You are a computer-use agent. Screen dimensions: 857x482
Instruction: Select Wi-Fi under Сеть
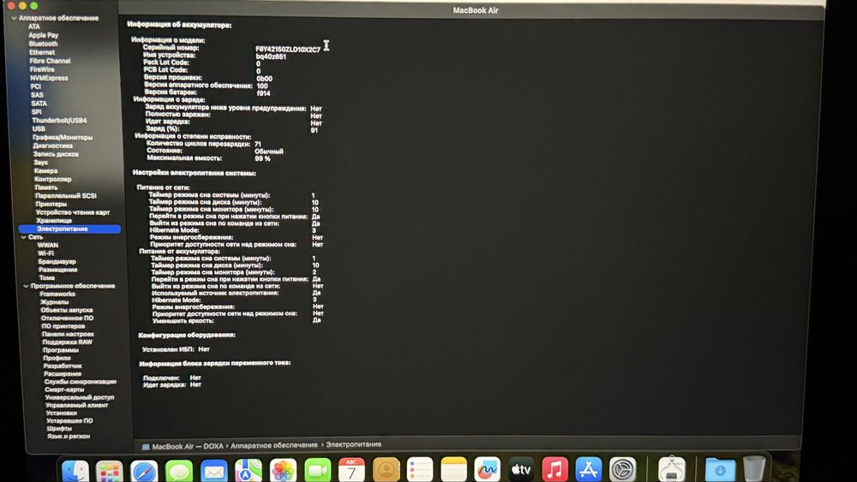pos(46,253)
